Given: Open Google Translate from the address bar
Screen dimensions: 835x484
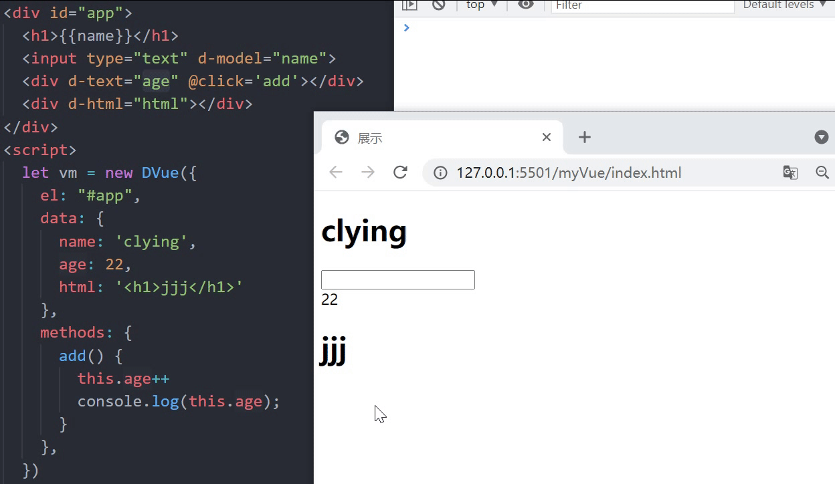Looking at the screenshot, I should pyautogui.click(x=790, y=172).
